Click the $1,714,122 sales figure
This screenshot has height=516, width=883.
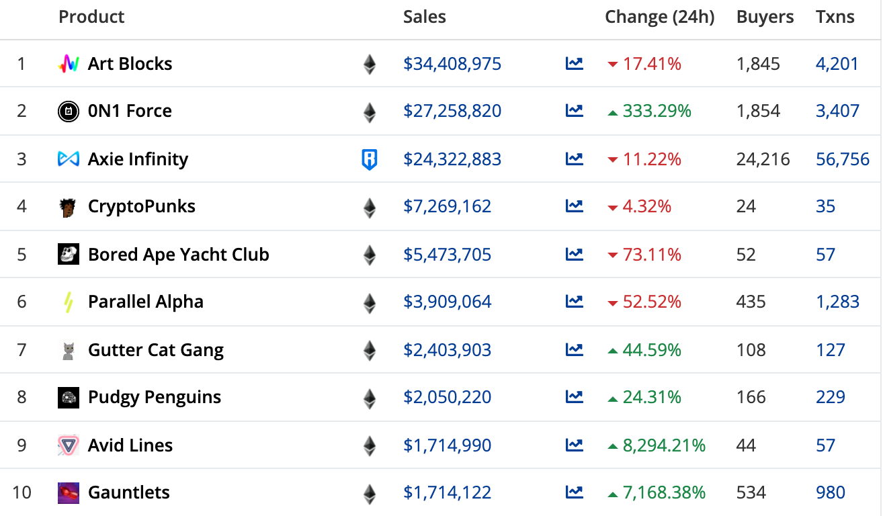[448, 492]
